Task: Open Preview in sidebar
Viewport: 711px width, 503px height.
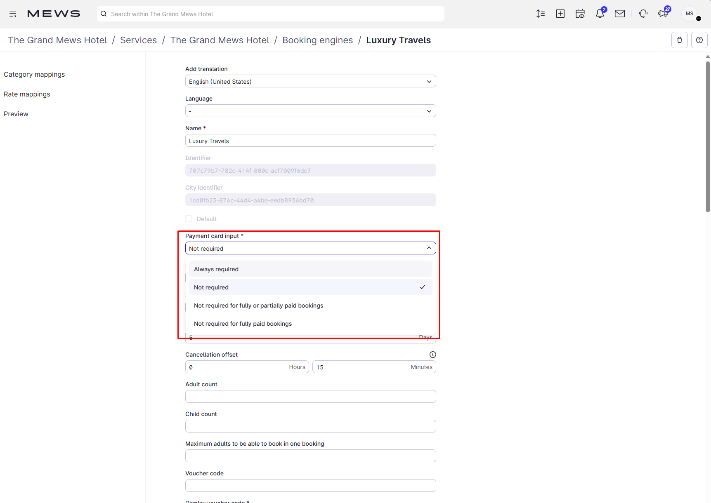Action: click(16, 114)
